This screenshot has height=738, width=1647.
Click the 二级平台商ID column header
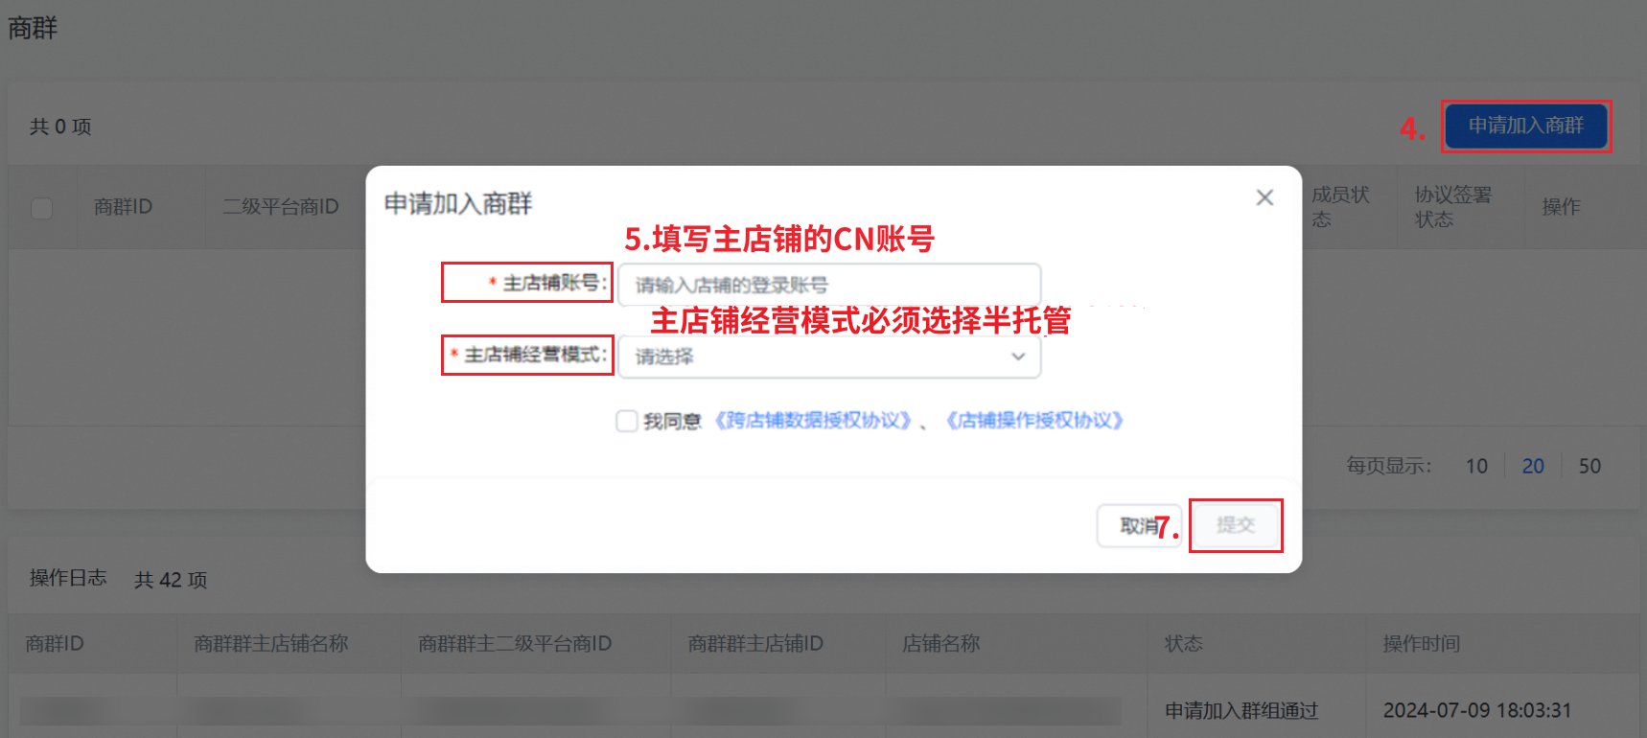(x=281, y=207)
